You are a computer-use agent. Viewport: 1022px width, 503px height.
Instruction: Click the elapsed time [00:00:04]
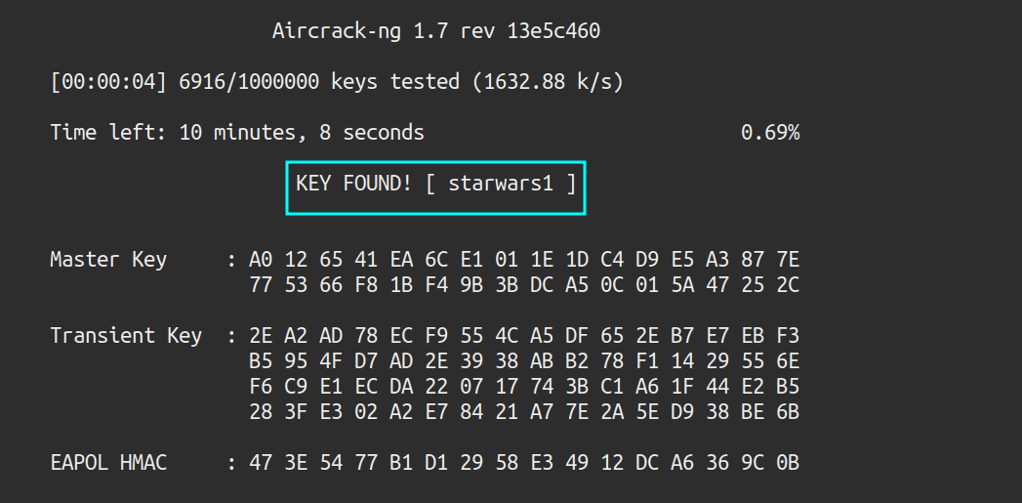tap(108, 82)
